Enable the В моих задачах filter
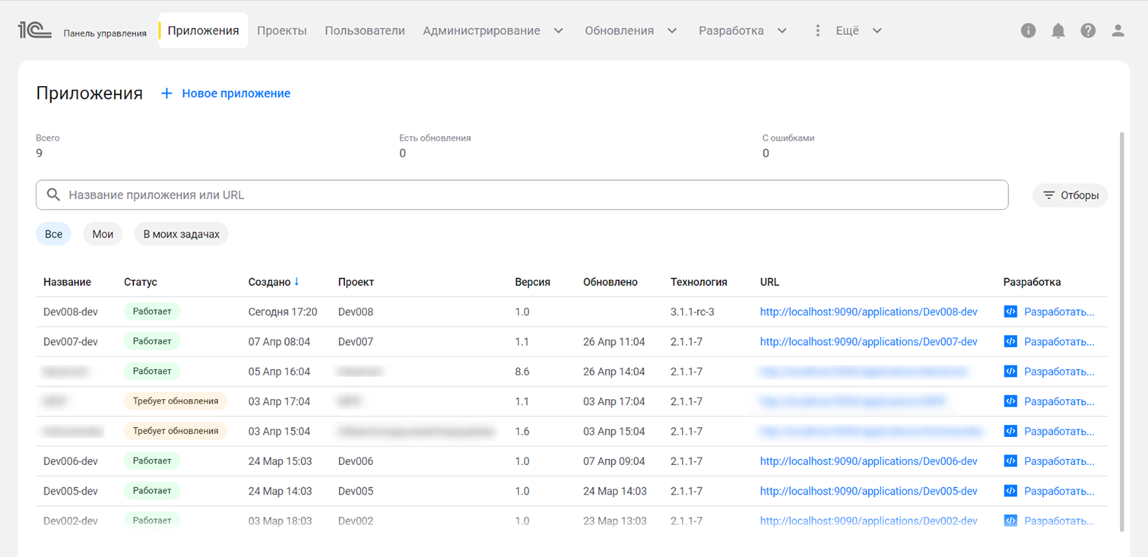This screenshot has width=1148, height=557. tap(181, 234)
